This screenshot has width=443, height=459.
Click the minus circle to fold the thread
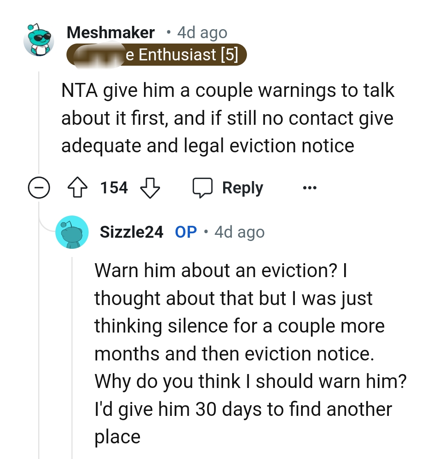coord(39,188)
